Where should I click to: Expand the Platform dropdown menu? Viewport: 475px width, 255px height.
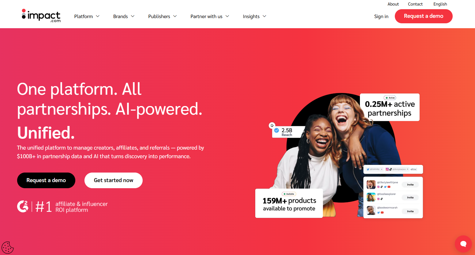pyautogui.click(x=87, y=16)
